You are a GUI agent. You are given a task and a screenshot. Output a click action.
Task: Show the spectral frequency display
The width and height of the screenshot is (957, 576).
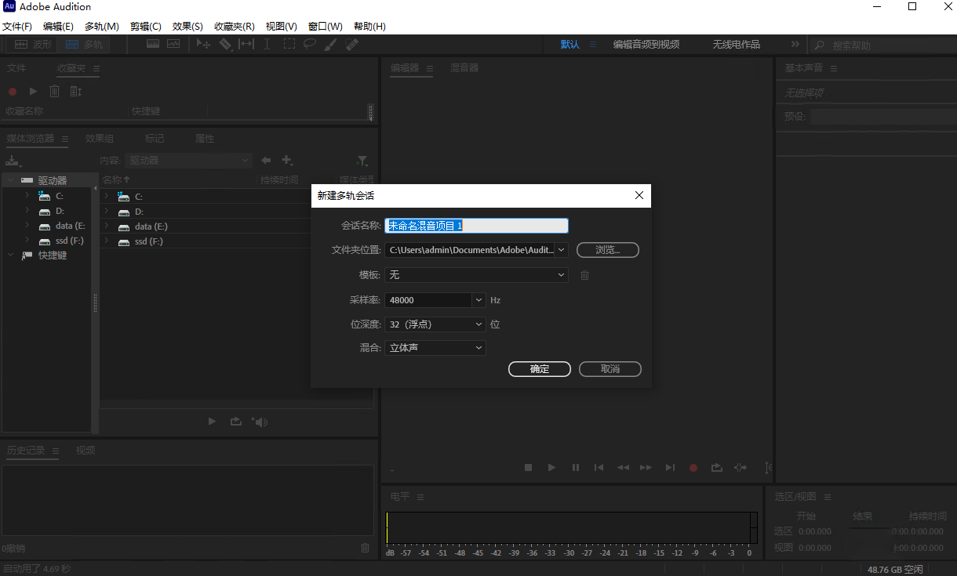click(x=153, y=45)
